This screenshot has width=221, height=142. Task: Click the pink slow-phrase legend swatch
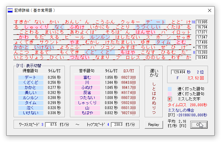(170, 94)
